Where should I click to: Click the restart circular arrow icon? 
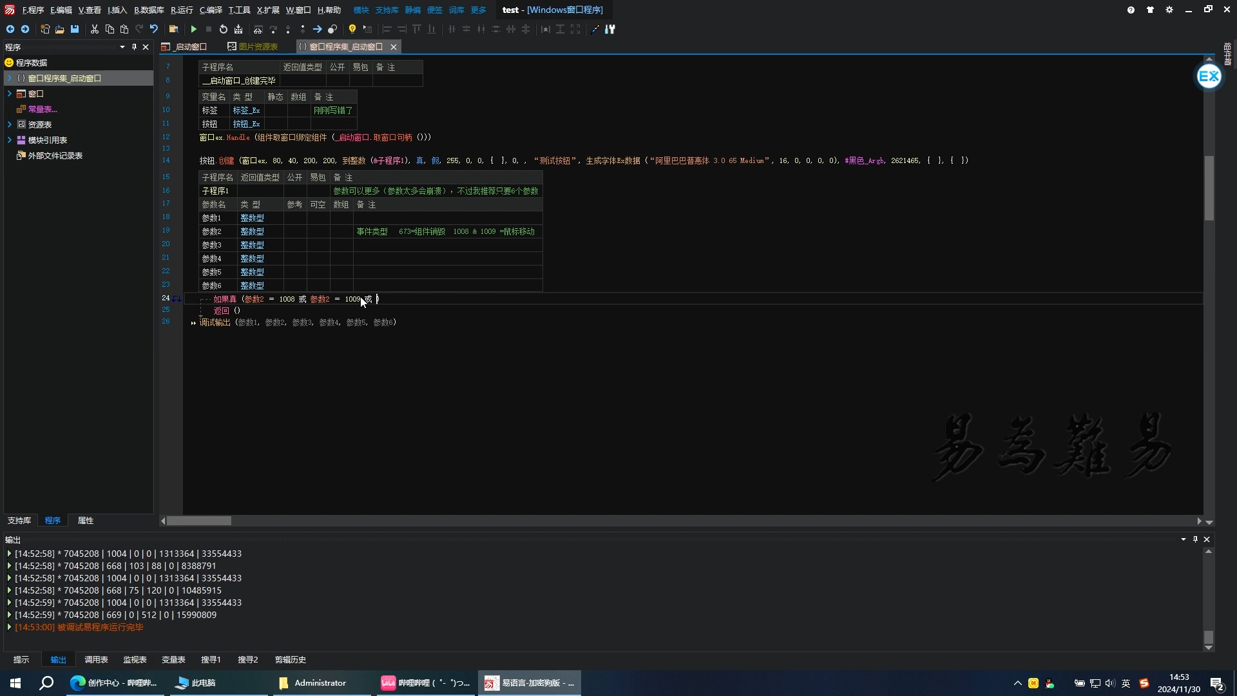tap(223, 29)
